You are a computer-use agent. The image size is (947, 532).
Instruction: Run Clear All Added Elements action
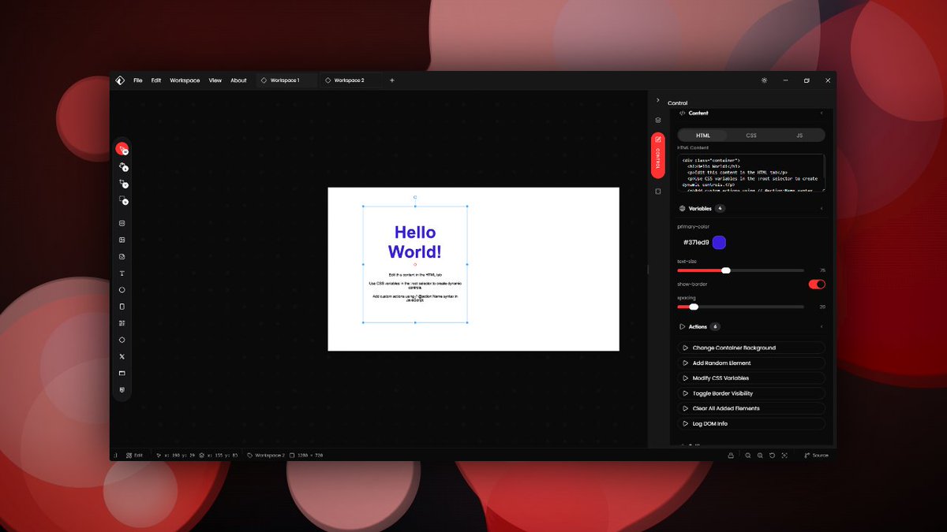click(750, 408)
